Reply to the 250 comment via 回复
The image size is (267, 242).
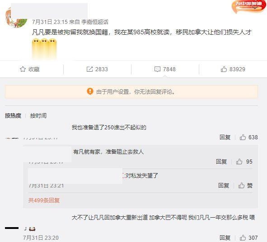225,137
